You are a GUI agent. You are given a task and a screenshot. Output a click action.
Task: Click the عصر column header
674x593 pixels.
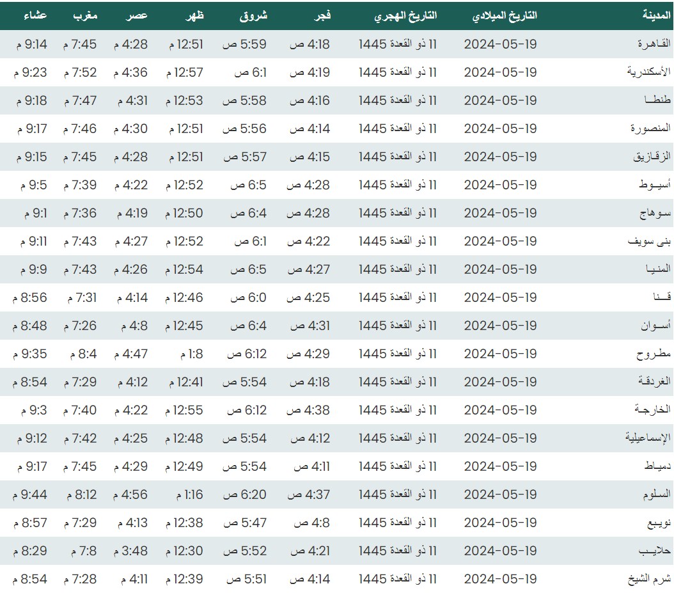pyautogui.click(x=137, y=15)
